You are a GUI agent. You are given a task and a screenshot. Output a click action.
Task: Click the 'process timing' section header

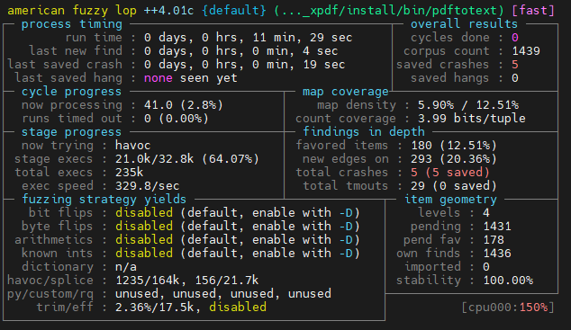tap(72, 24)
